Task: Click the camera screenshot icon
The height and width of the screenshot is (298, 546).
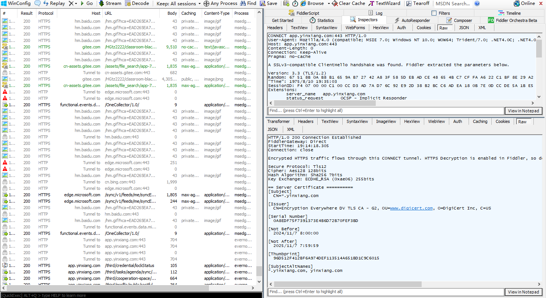Action: point(286,3)
